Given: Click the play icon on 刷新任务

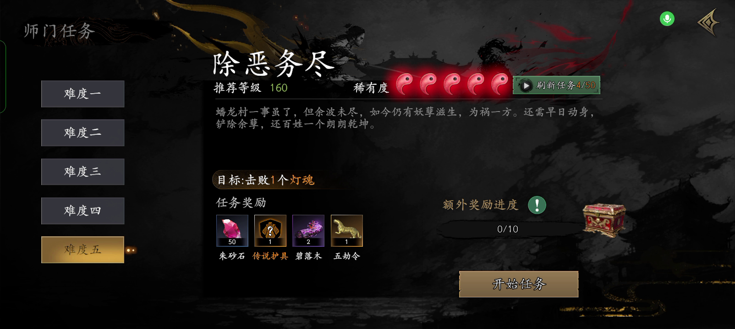Looking at the screenshot, I should (x=526, y=85).
